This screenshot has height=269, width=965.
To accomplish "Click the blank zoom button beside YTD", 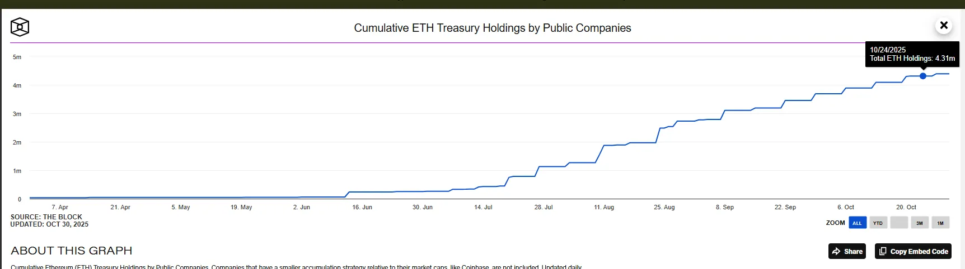I will (899, 223).
